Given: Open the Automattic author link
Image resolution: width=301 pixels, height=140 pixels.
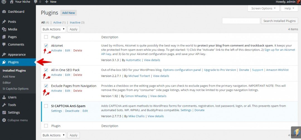Looking at the screenshot, I should click(133, 60).
